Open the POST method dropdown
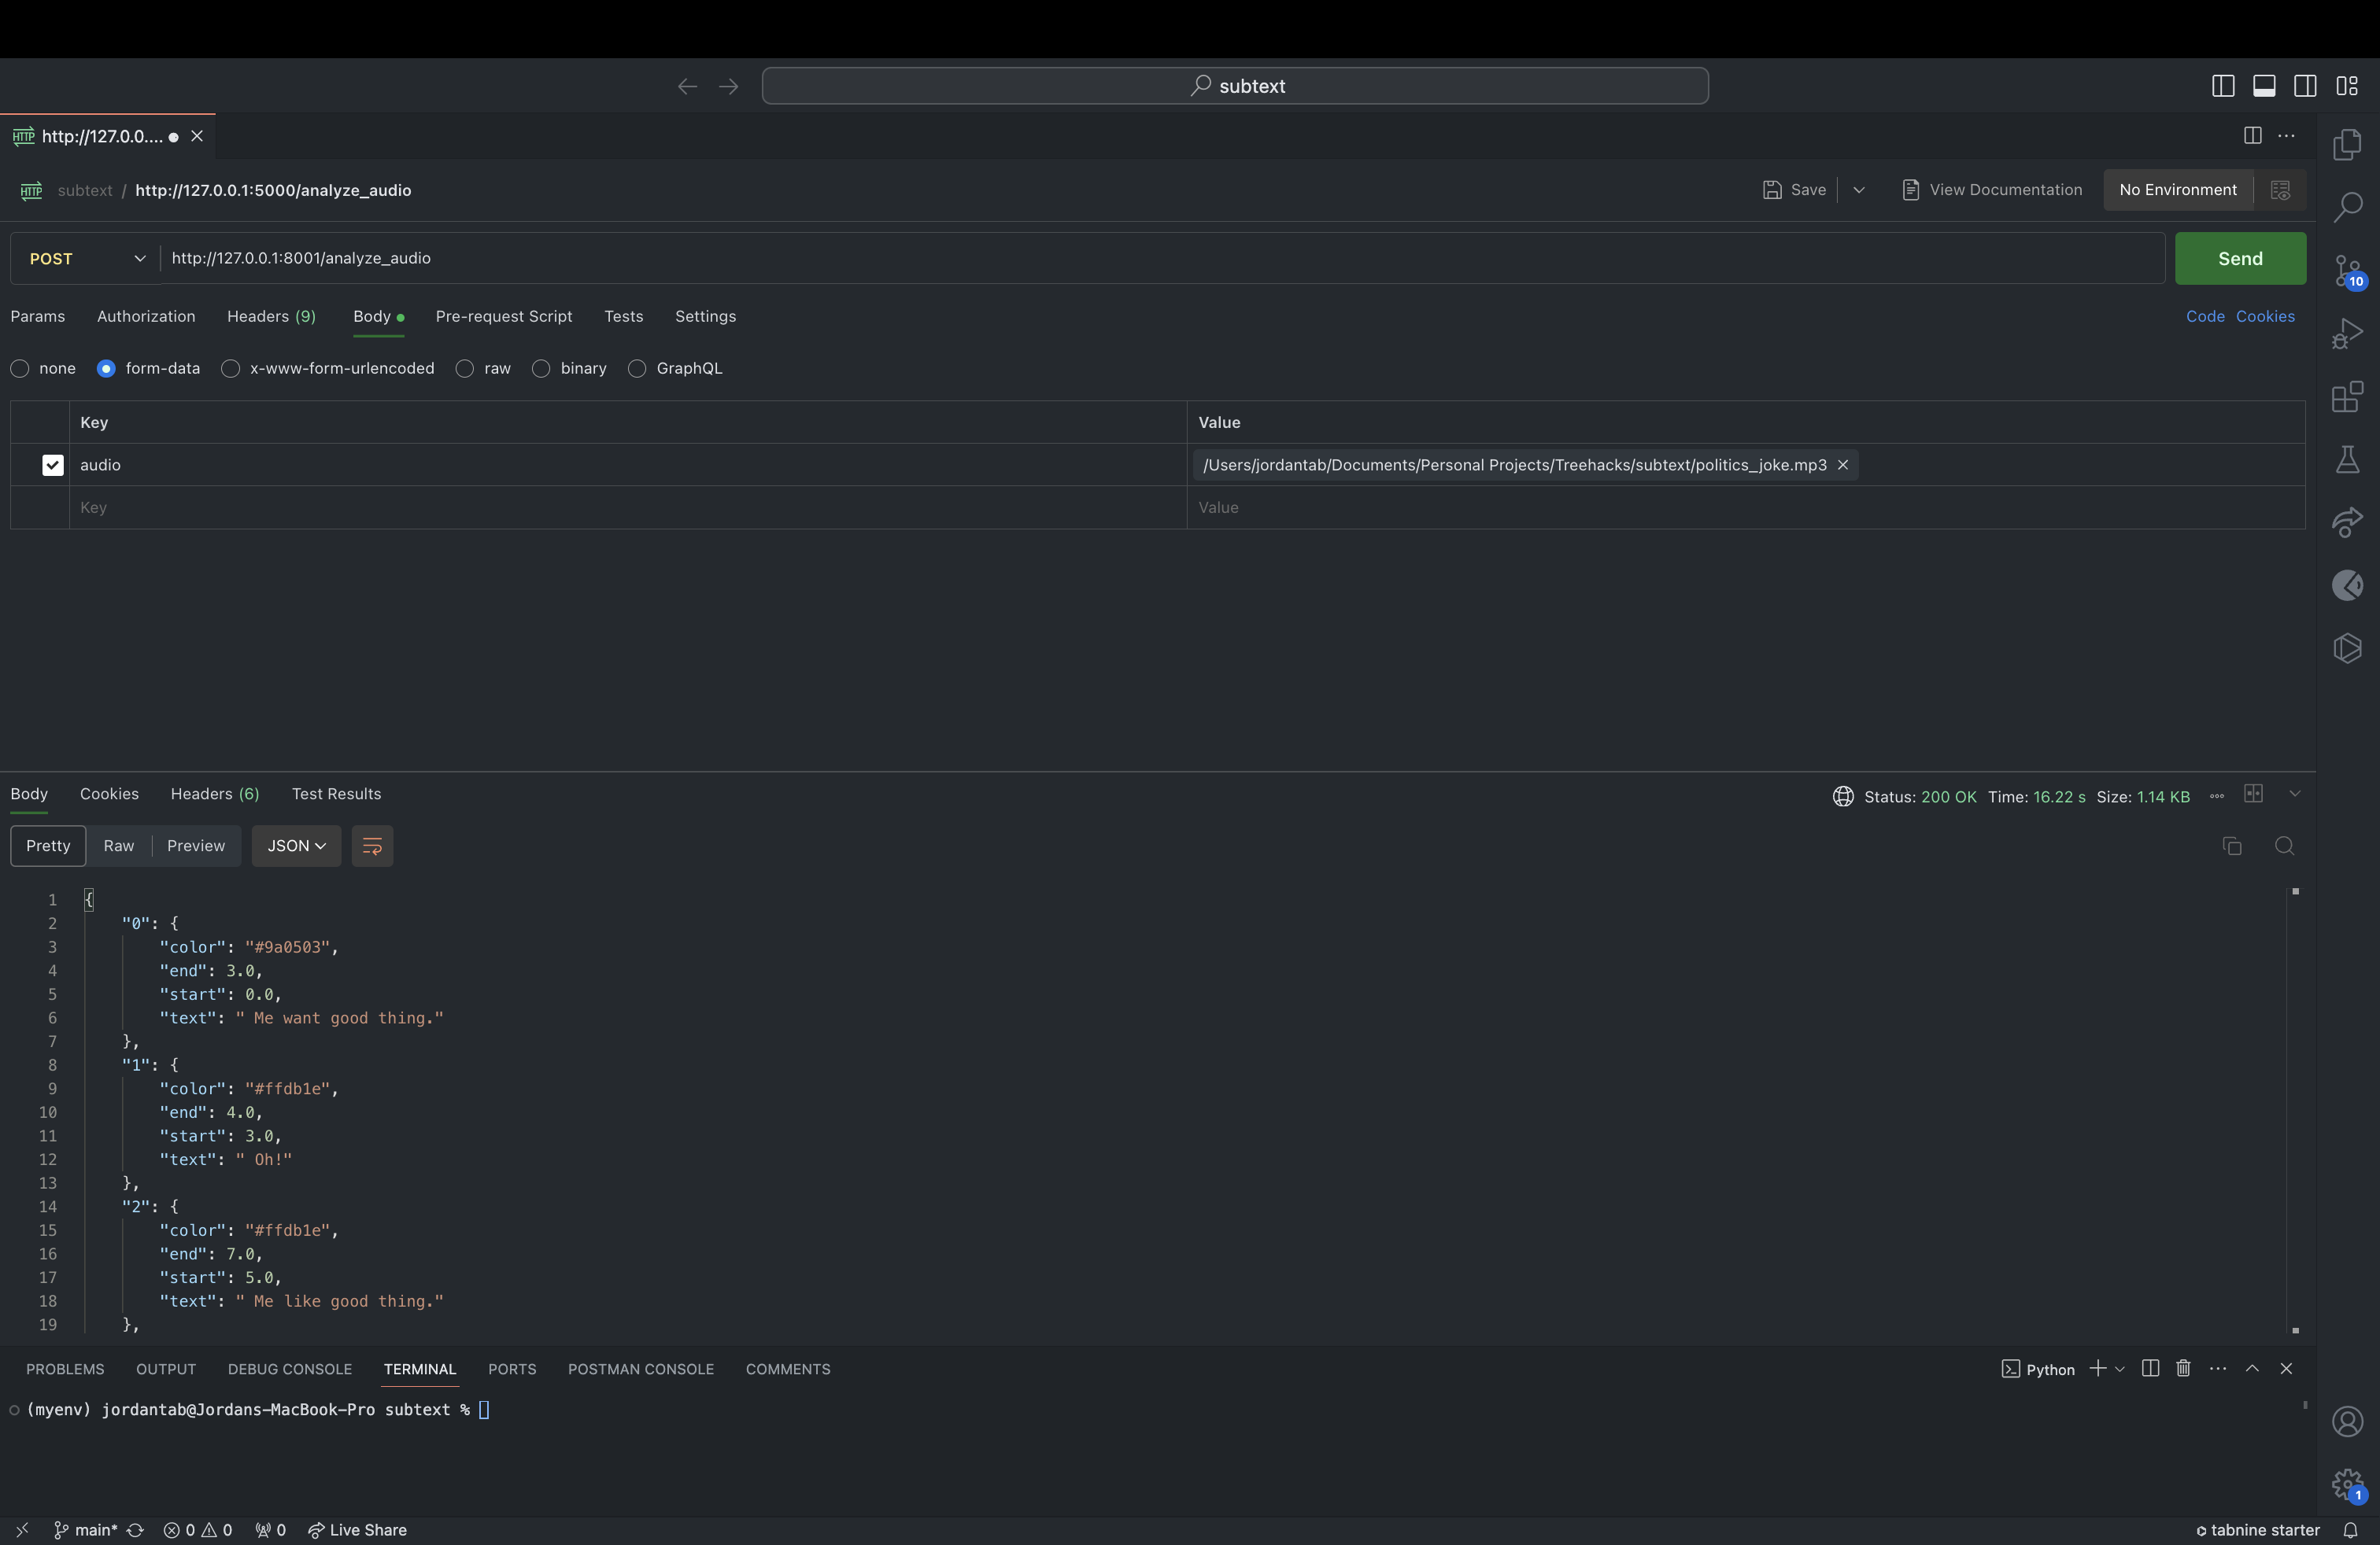 pyautogui.click(x=86, y=259)
